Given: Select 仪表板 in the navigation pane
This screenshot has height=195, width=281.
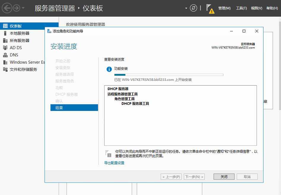Looking at the screenshot, I should (x=29, y=26).
